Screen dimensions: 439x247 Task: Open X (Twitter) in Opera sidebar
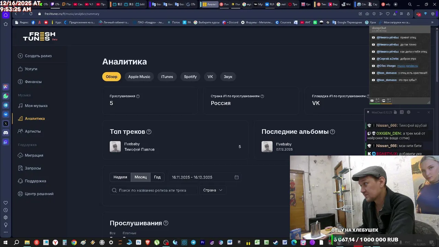point(6,123)
